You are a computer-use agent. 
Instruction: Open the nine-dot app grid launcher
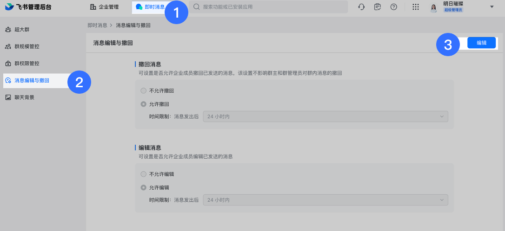pyautogui.click(x=416, y=7)
